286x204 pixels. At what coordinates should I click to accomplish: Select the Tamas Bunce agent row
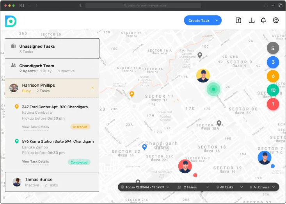point(52,182)
